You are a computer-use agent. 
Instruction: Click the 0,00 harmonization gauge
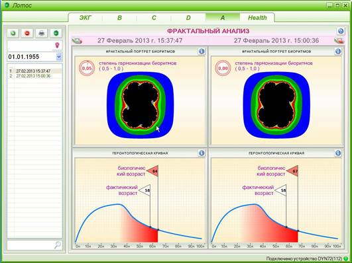[x=223, y=68]
